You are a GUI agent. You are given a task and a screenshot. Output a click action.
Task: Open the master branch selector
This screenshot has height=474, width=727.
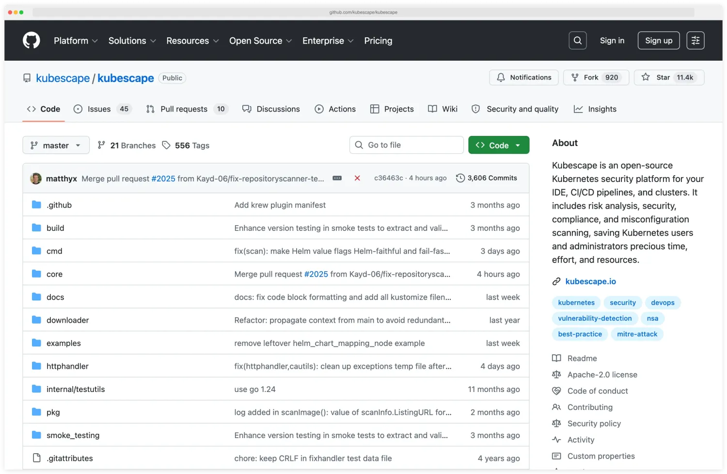56,145
